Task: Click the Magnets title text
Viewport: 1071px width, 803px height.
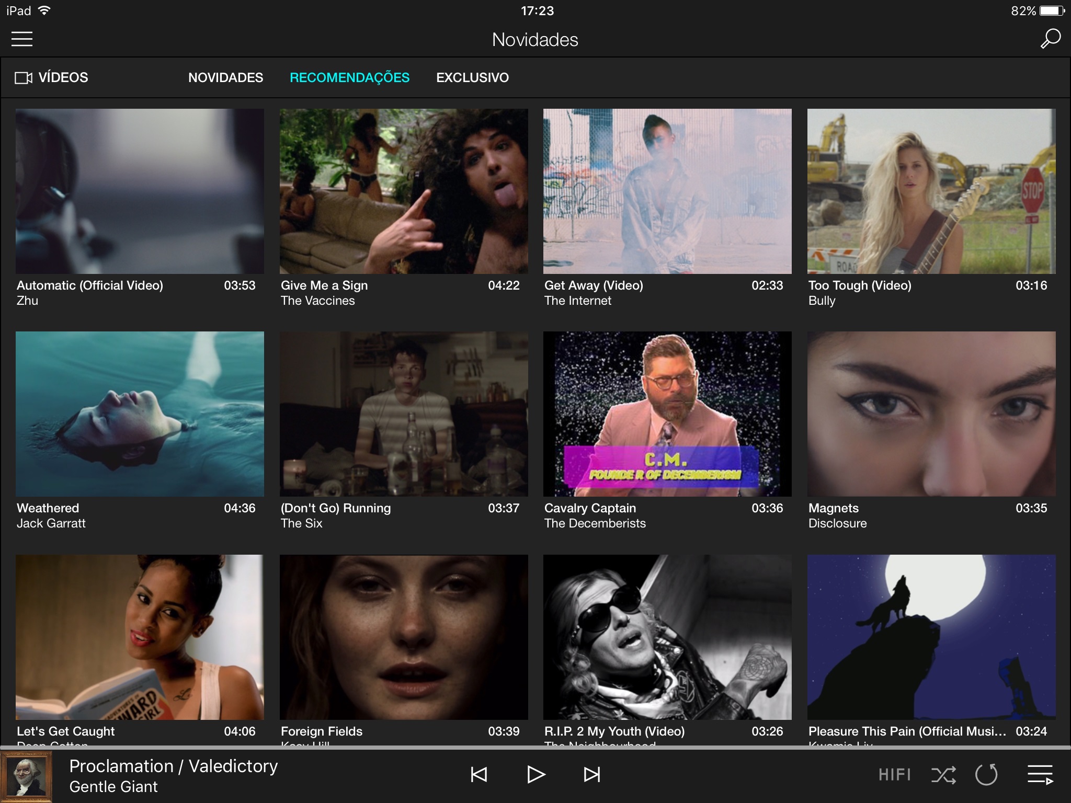Action: (834, 508)
